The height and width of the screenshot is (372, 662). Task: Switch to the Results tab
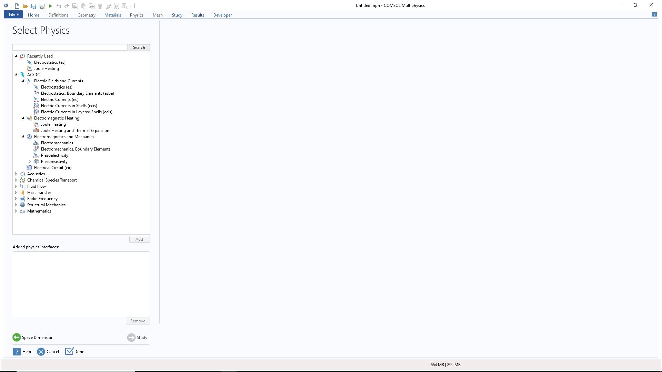point(198,15)
